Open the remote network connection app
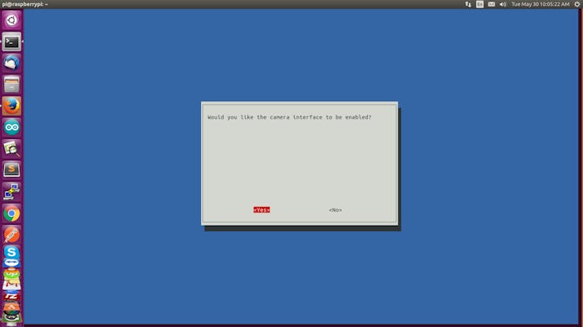Image resolution: width=583 pixels, height=327 pixels. click(x=12, y=192)
